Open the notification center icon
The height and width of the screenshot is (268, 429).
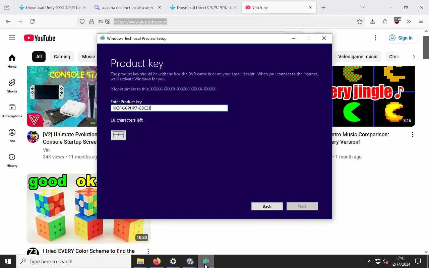click(x=418, y=261)
